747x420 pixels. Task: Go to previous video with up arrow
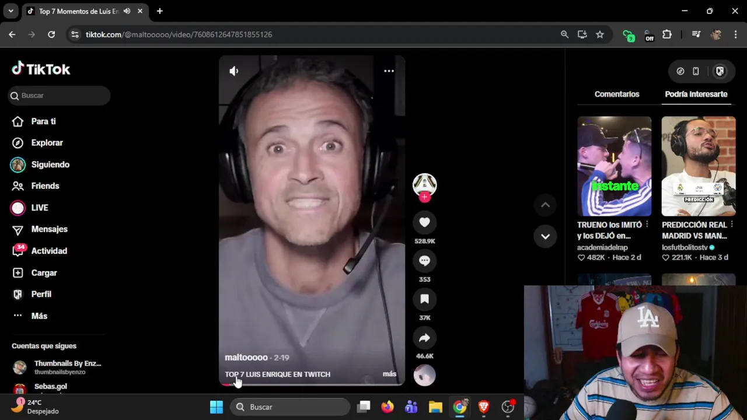(x=545, y=205)
